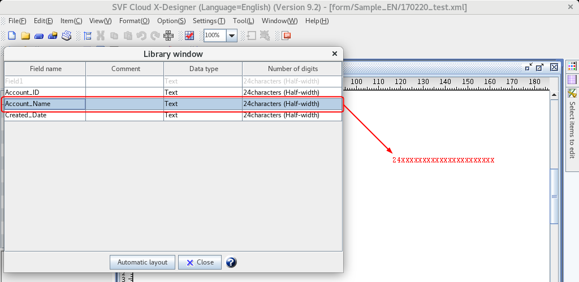Click the Close button in Library window

pyautogui.click(x=200, y=262)
